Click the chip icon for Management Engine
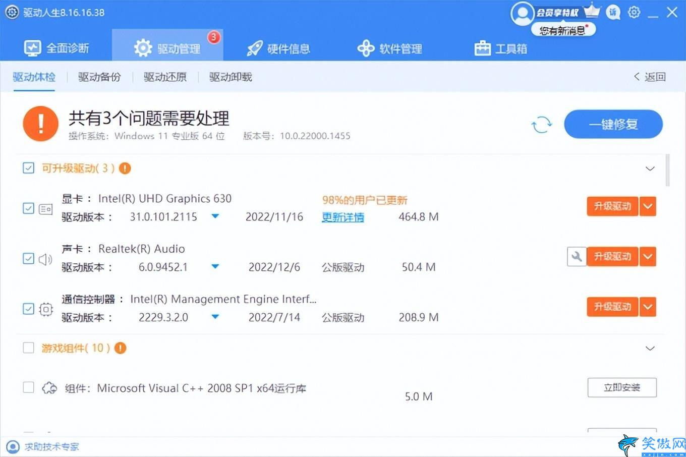The height and width of the screenshot is (457, 686). point(46,309)
